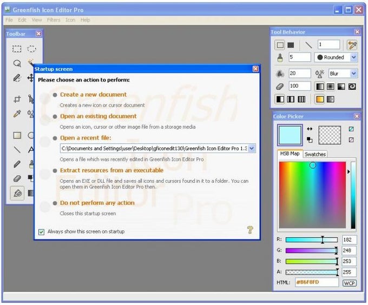The image size is (368, 305).
Task: Open the View menu
Action: coord(37,20)
